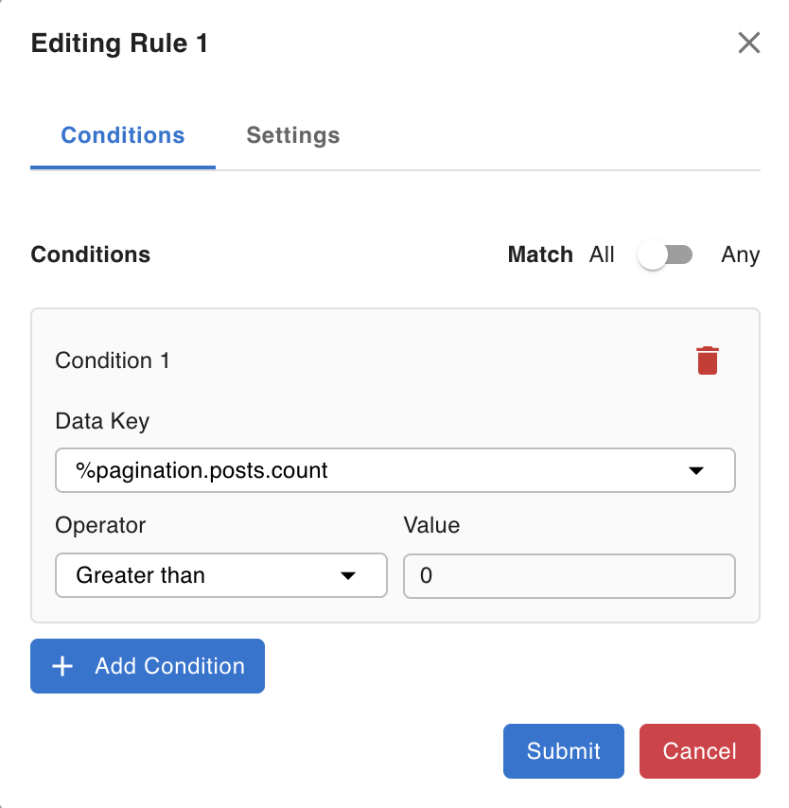Select the 'Any' match option label

coord(740,255)
